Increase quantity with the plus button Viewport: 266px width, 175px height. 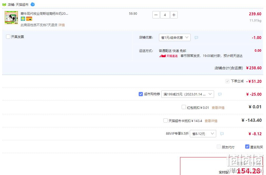(174, 15)
